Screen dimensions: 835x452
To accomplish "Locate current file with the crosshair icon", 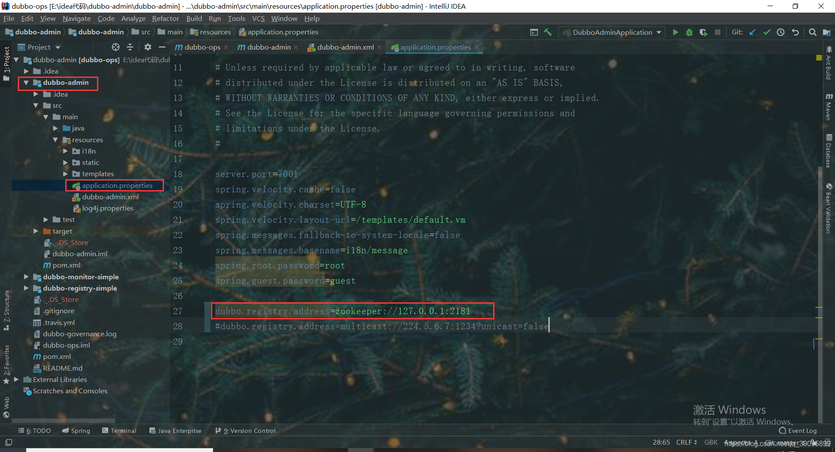I will [115, 47].
